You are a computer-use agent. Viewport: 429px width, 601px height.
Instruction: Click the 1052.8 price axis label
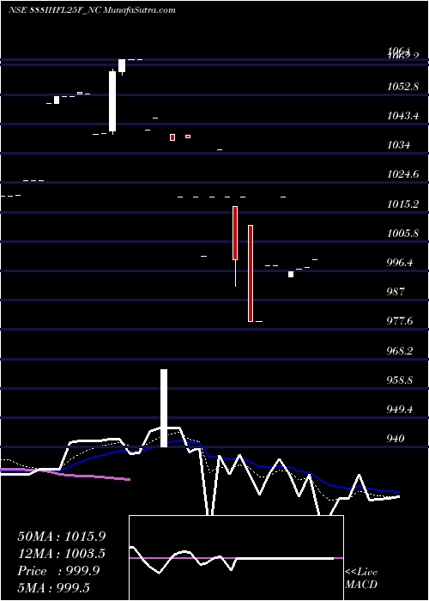coord(402,87)
